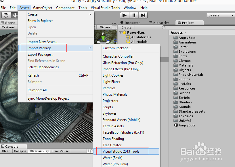Open the Editor folder
Viewport: 235px width, 167px height.
pyautogui.click(x=181, y=47)
